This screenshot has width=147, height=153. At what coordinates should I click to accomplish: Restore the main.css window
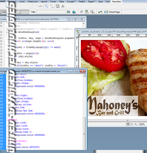76,71
